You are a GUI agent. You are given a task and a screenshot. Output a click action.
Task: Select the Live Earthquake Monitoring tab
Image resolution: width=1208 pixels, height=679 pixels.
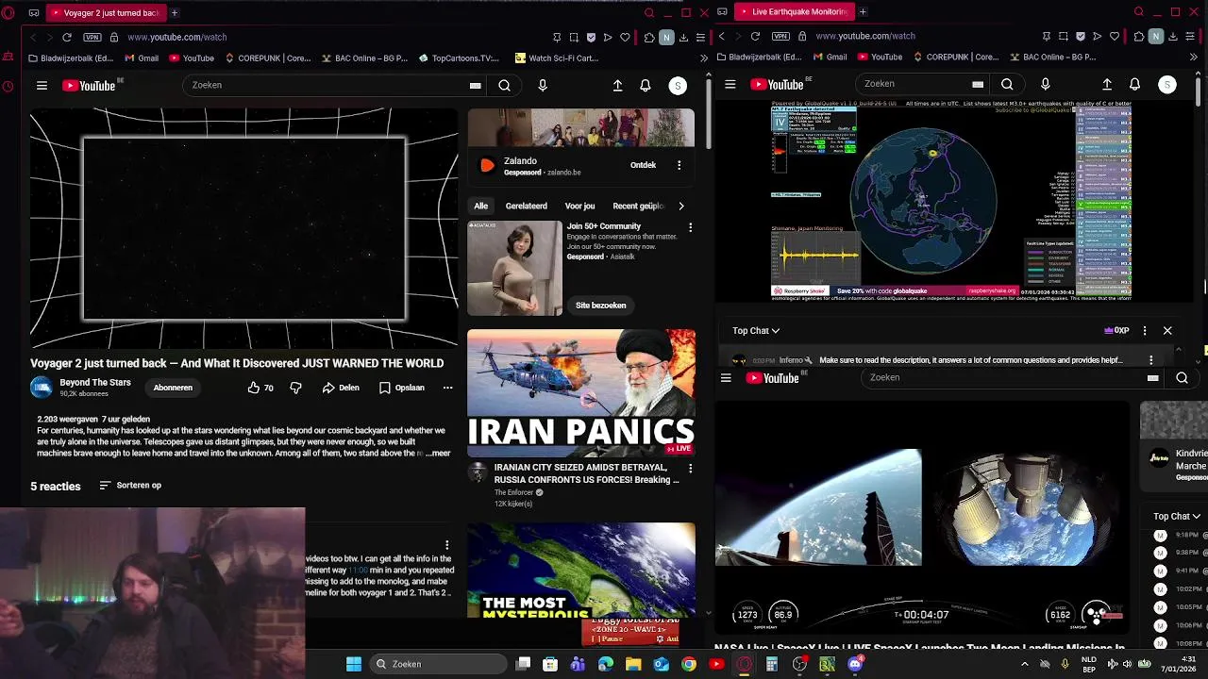(794, 12)
